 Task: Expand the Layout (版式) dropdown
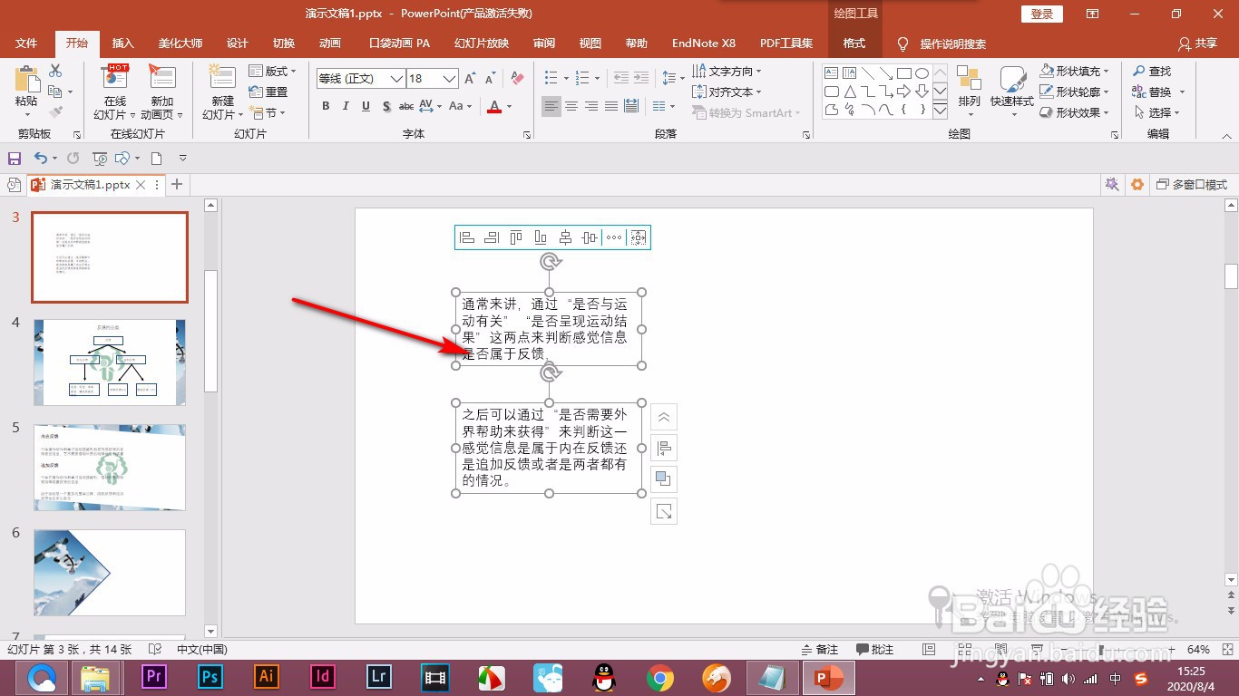coord(272,71)
